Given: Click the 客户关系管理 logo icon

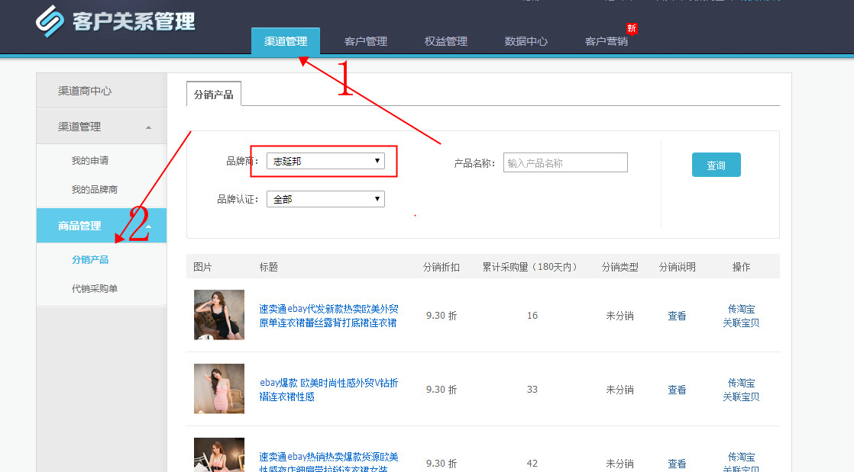Looking at the screenshot, I should [50, 21].
